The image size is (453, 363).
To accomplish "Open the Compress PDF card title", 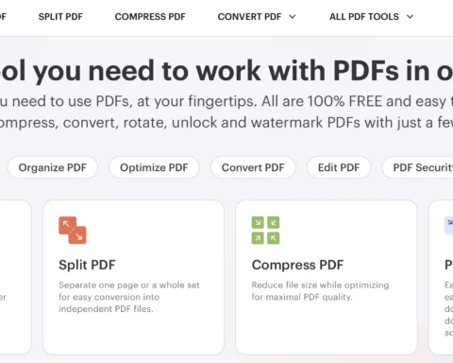I will pos(297,265).
